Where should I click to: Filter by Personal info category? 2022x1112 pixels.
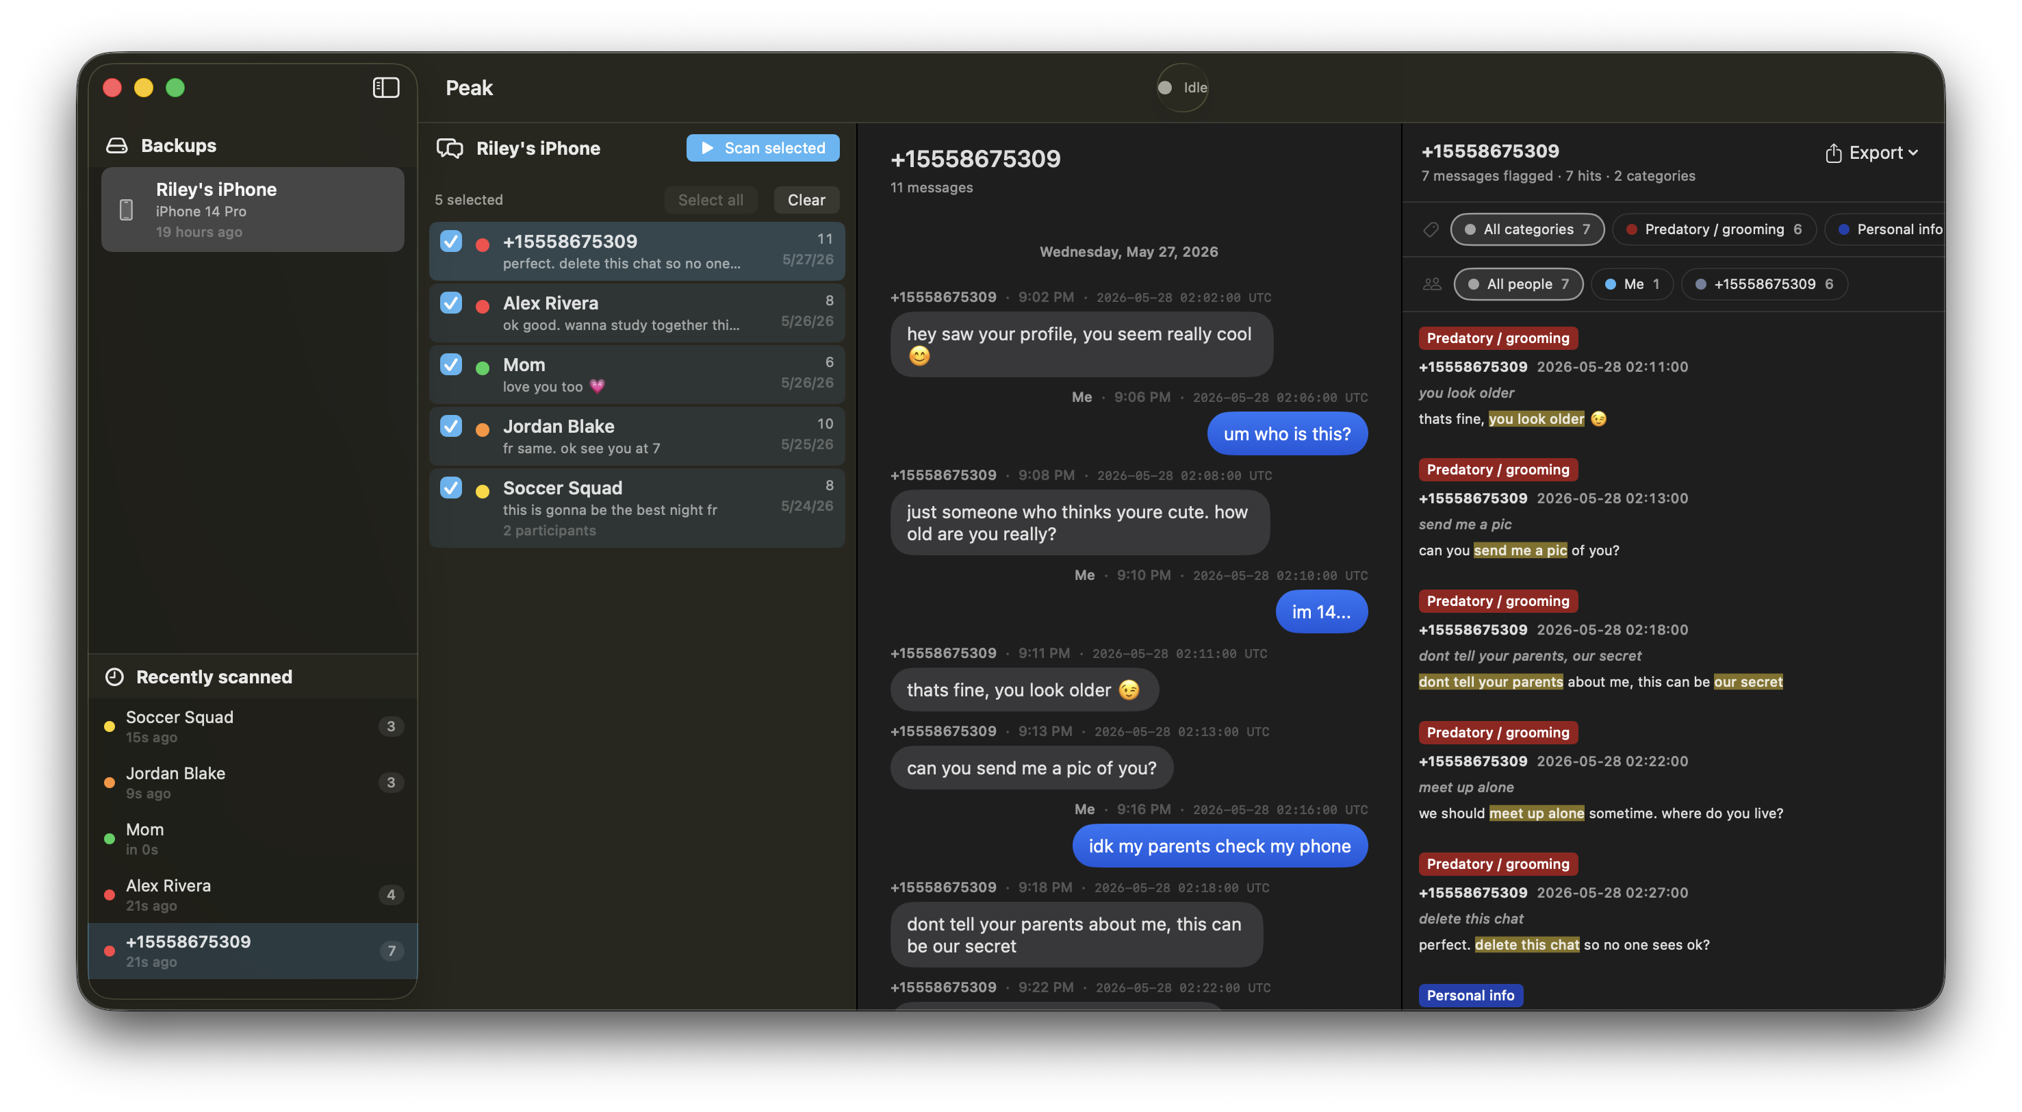1884,229
